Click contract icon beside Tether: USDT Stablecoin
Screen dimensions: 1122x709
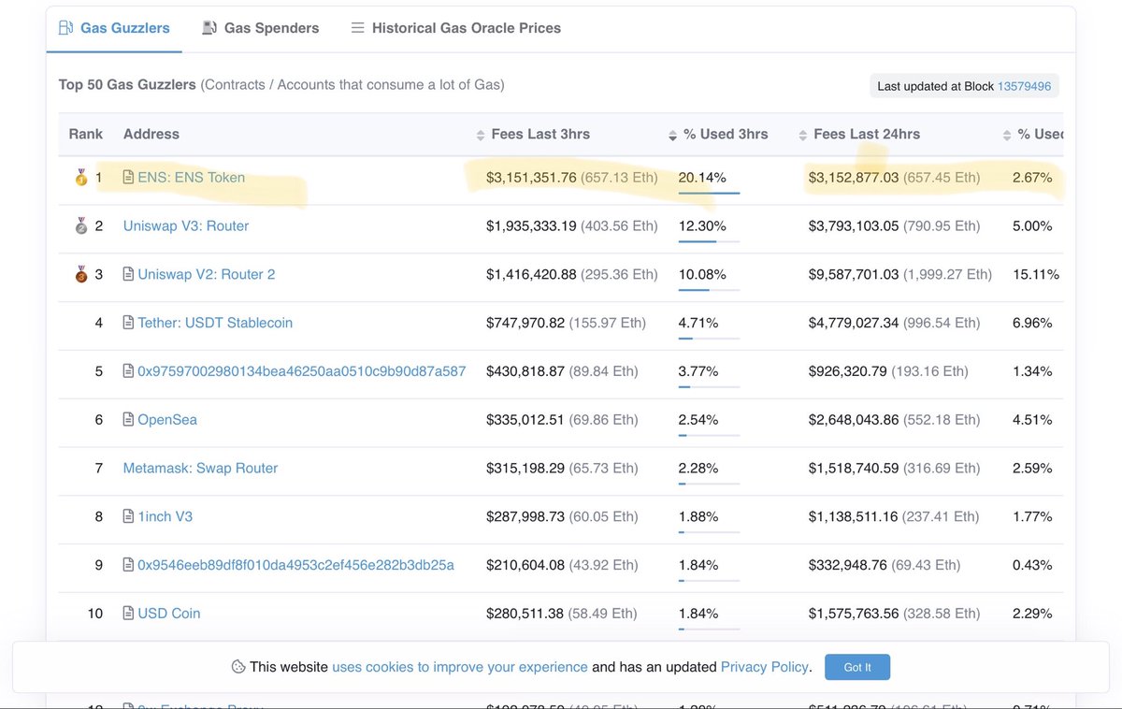click(x=129, y=324)
